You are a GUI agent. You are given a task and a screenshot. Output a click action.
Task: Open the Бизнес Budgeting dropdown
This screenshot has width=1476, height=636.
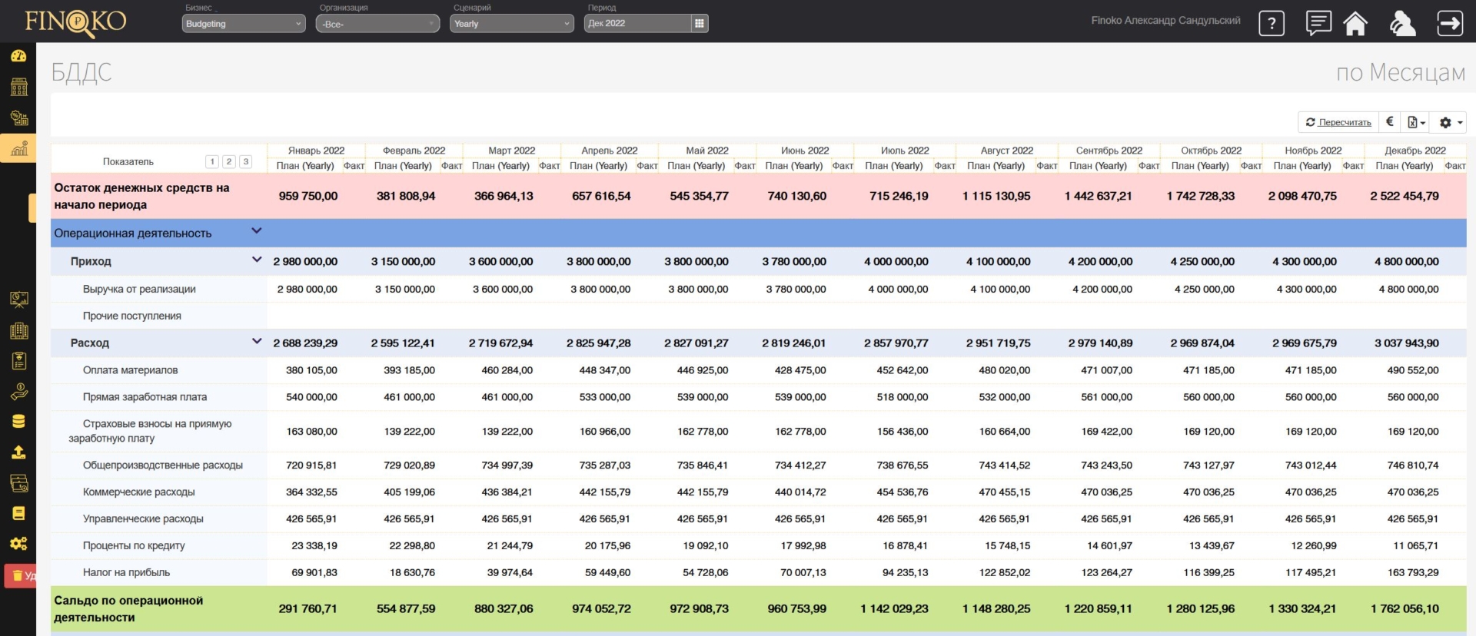point(244,24)
